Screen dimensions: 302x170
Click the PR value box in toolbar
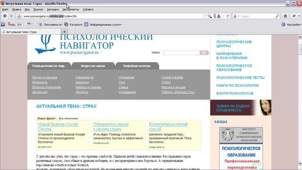tap(31, 24)
